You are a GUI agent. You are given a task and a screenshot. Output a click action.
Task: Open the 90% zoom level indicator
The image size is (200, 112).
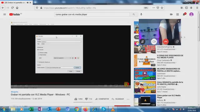[x=146, y=8]
